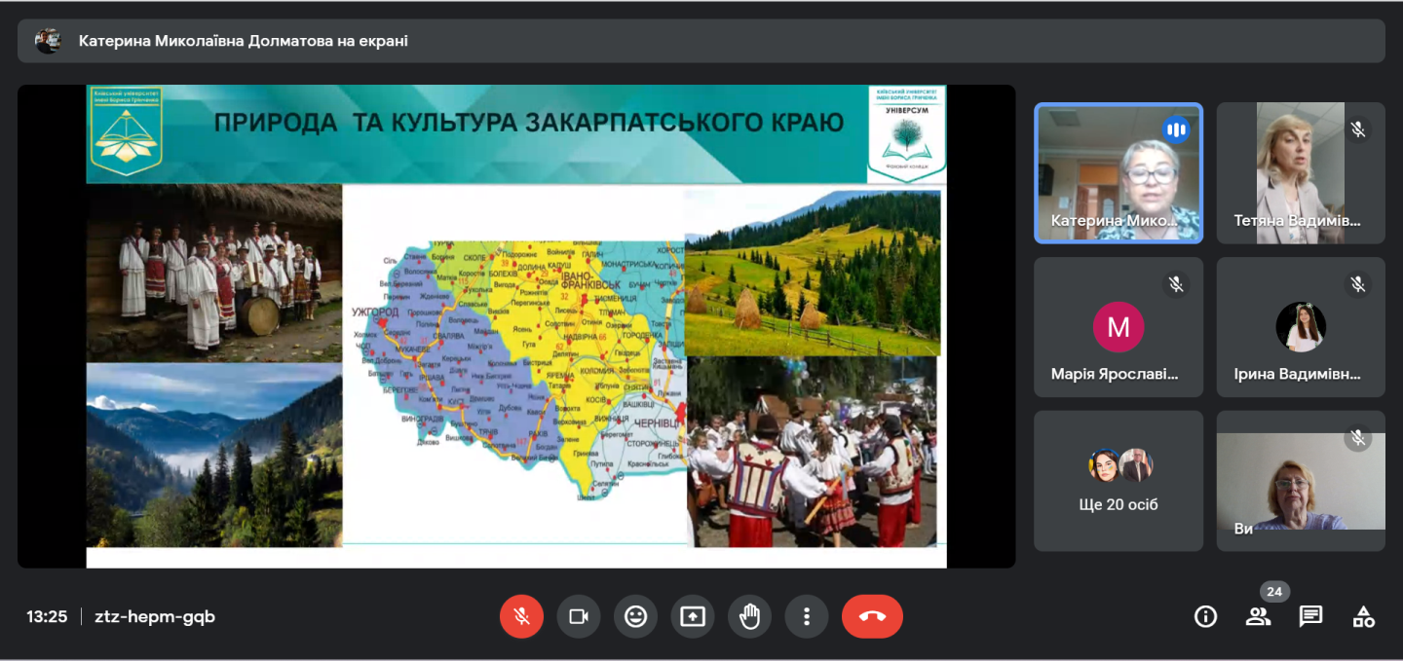Toggle the camera button
The width and height of the screenshot is (1403, 661).
click(x=579, y=616)
